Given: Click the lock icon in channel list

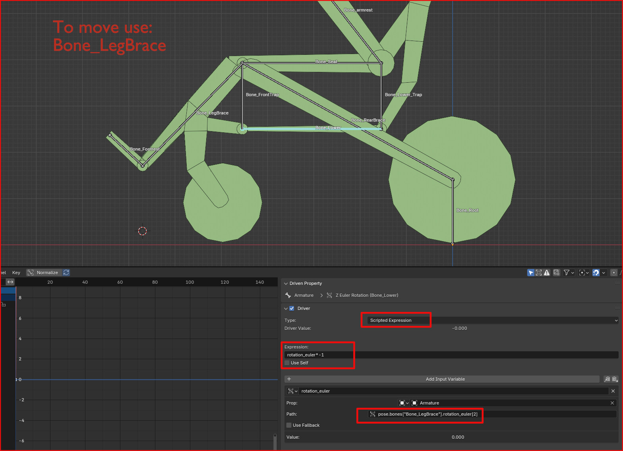Looking at the screenshot, I should coord(4,304).
